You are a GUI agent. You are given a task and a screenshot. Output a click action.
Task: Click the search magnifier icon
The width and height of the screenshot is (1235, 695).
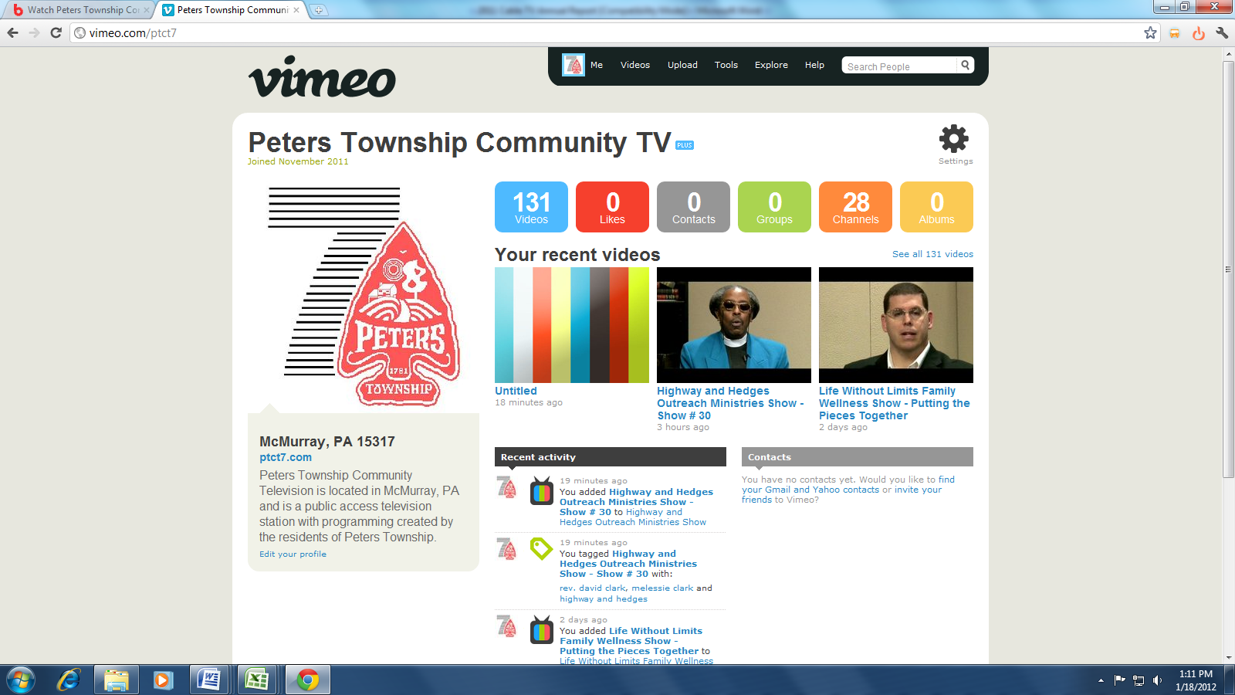pyautogui.click(x=965, y=65)
